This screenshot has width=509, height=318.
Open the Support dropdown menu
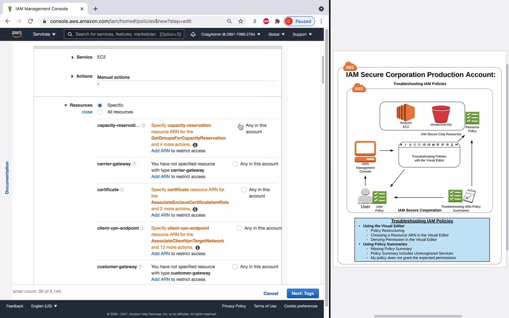coord(302,34)
